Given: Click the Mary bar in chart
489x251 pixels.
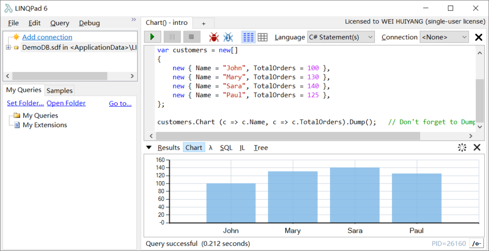Looking at the screenshot, I should click(x=293, y=197).
